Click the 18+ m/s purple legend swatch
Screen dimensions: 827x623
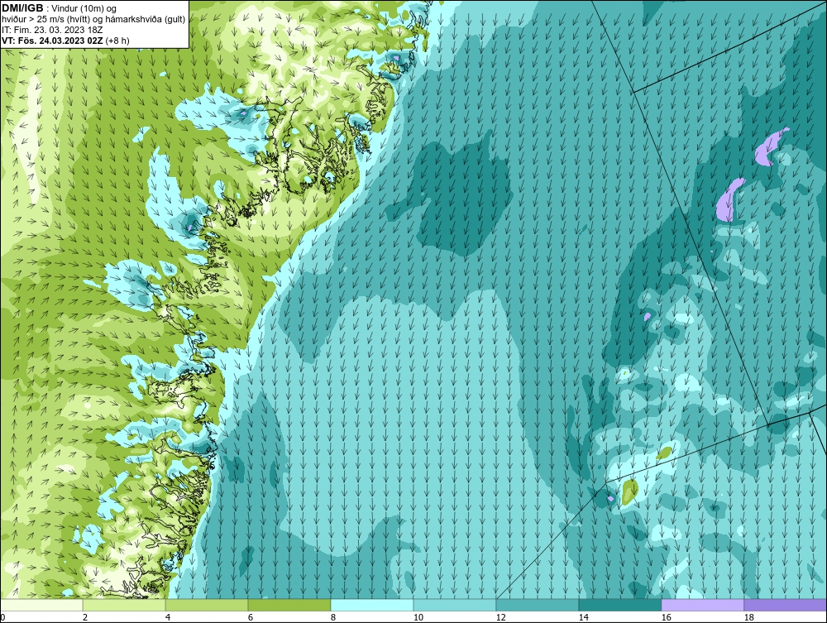[x=786, y=605]
